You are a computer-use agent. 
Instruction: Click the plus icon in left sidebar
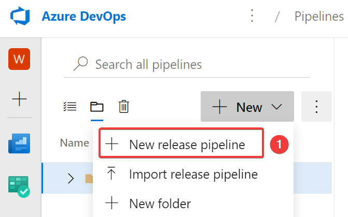point(19,98)
